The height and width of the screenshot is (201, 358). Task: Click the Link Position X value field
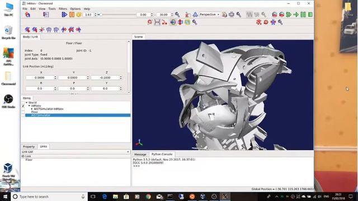[41, 78]
